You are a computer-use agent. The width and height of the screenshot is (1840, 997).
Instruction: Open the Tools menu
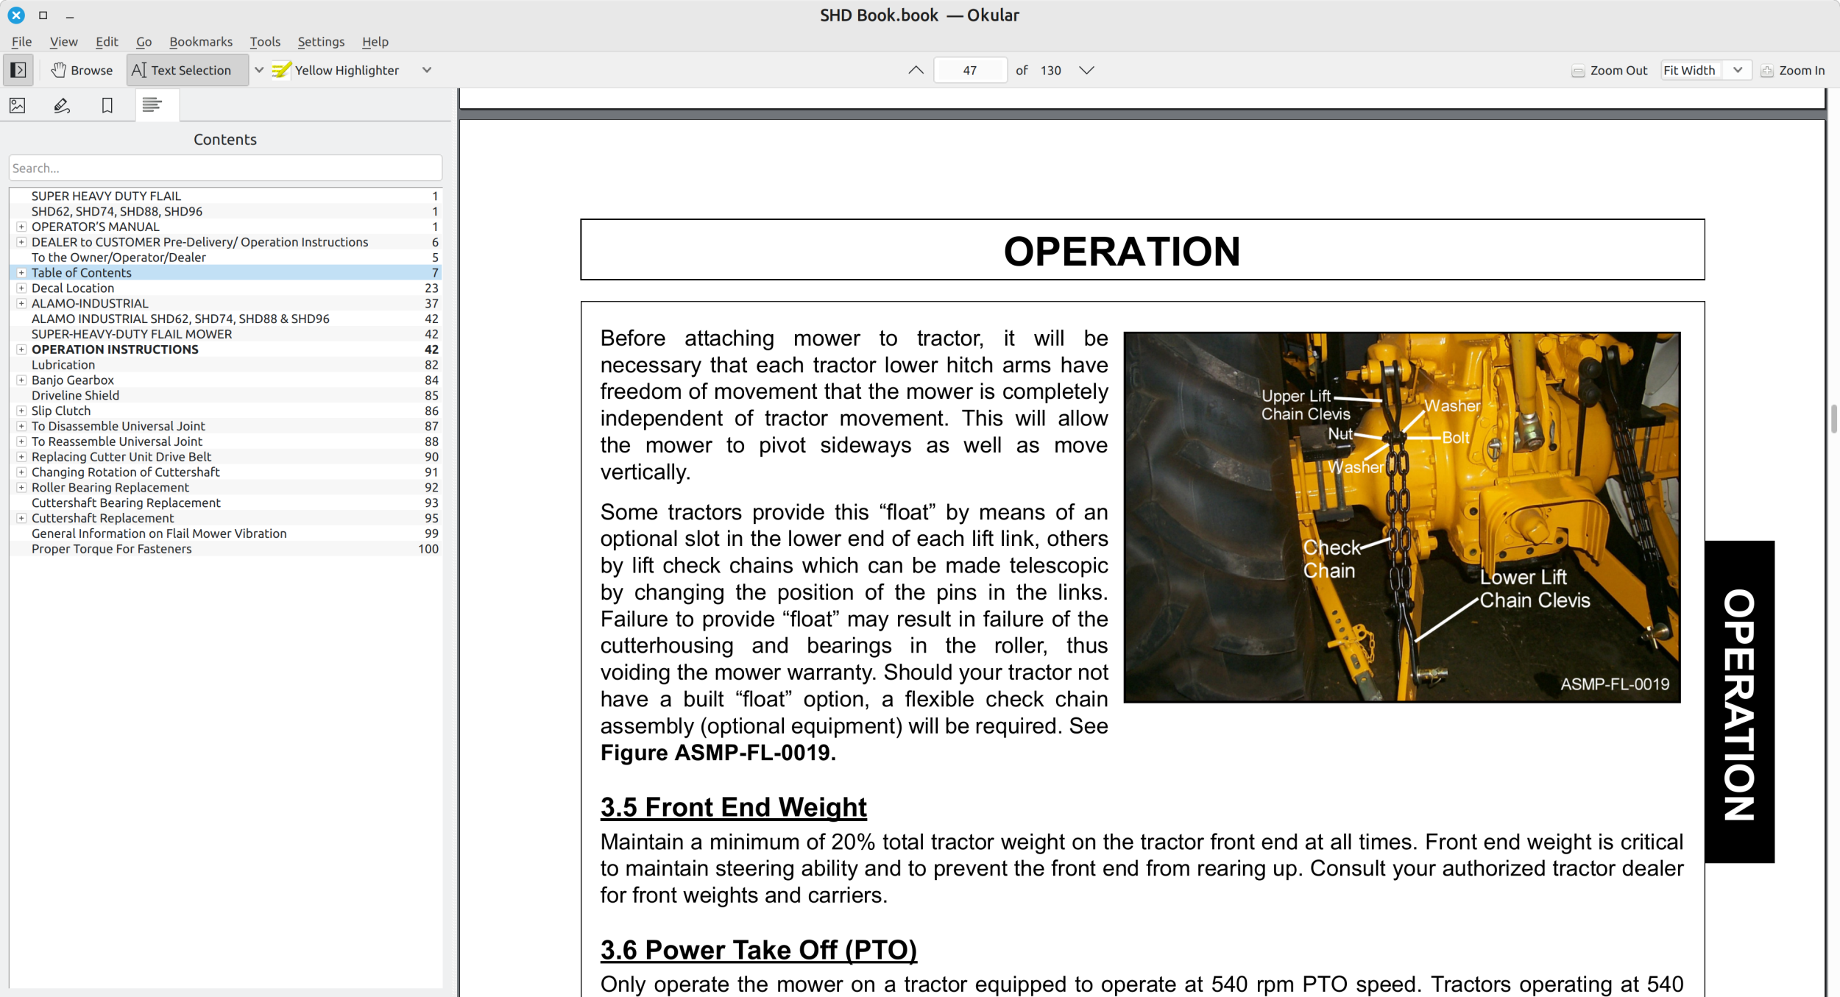[265, 42]
